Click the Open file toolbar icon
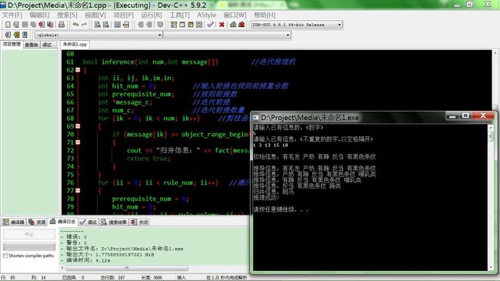The image size is (500, 281). pos(16,25)
